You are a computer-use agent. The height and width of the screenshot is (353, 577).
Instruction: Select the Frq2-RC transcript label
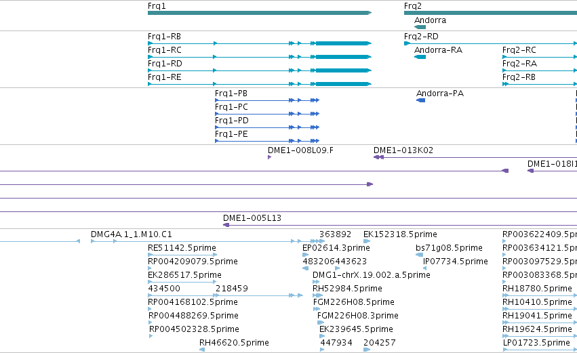(x=519, y=50)
